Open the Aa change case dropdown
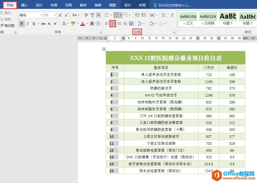The height and width of the screenshot is (183, 257). pos(76,15)
